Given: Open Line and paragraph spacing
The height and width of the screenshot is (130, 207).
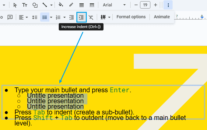Looking at the screenshot, I should [35, 17].
